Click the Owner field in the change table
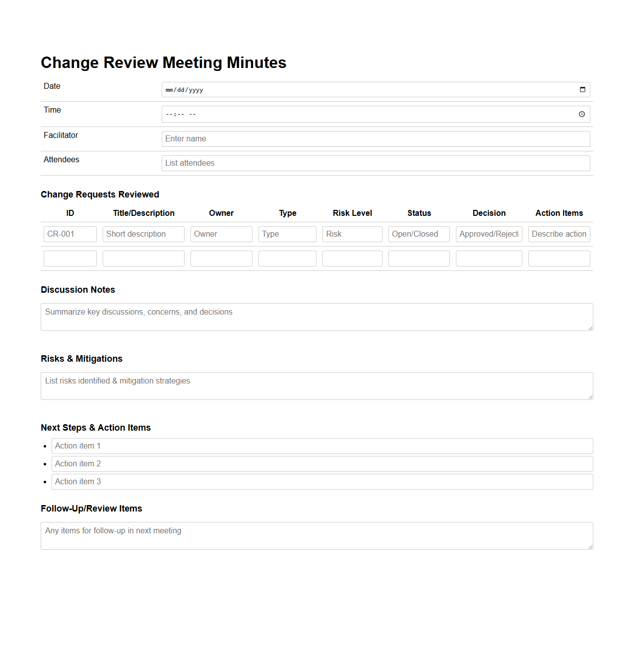Image resolution: width=634 pixels, height=645 pixels. point(221,234)
